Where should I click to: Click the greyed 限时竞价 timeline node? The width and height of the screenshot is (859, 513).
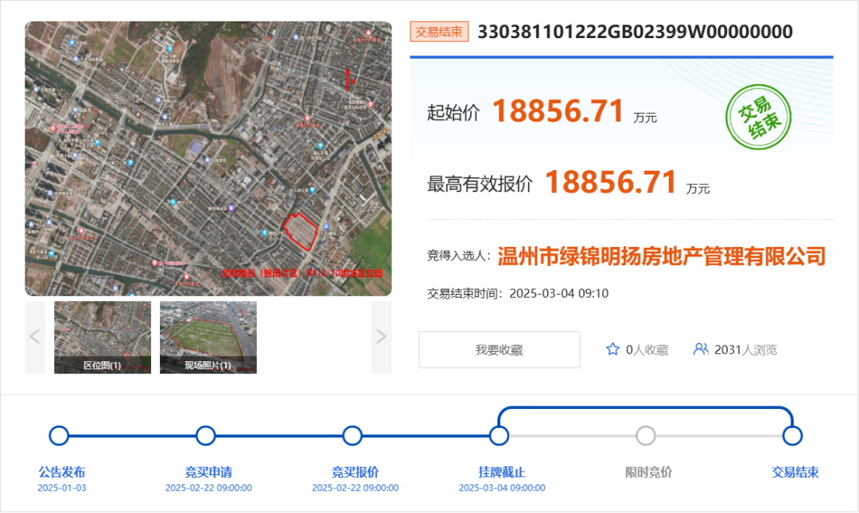tap(646, 436)
